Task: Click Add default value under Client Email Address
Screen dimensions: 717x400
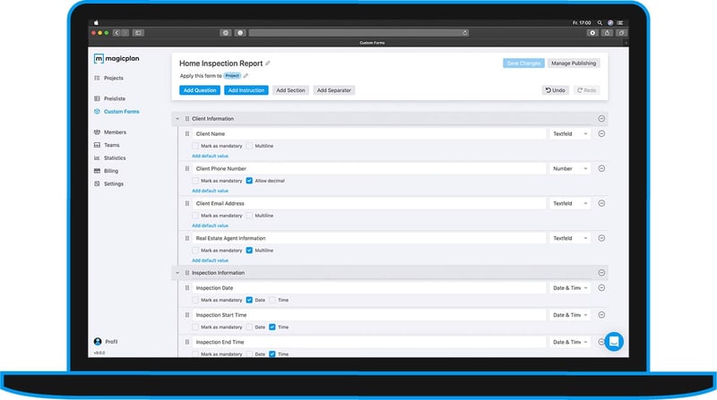Action: 210,226
